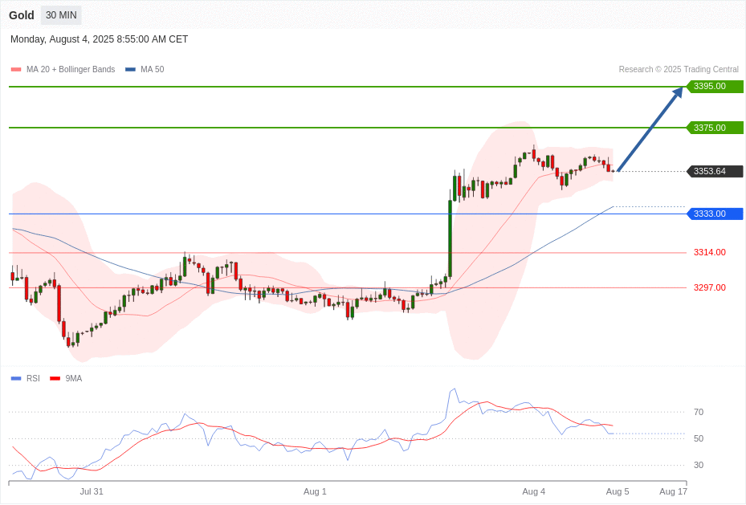Click the 'RSI' legend label

[x=33, y=378]
